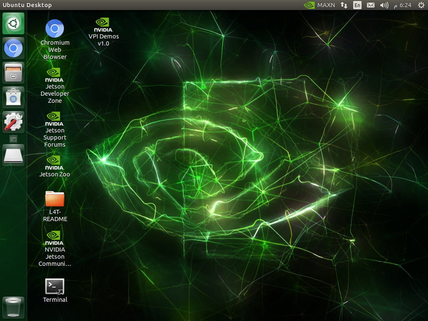Open the Ubuntu Dash search launcher
Viewport: 428px width, 321px height.
click(13, 23)
